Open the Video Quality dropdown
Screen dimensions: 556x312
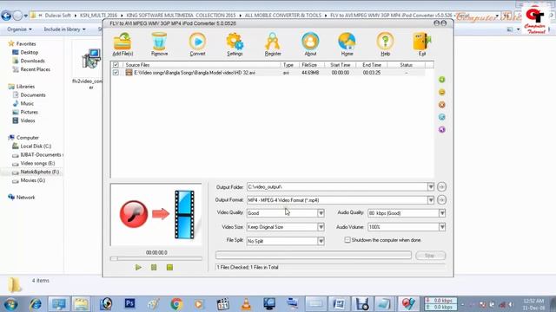point(321,213)
